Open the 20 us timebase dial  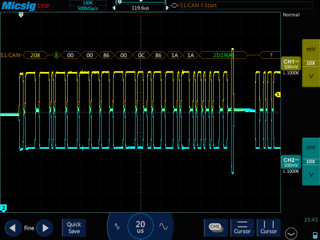140,227
